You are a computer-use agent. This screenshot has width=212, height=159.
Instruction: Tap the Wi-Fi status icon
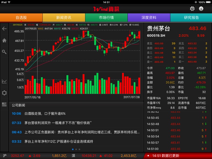click(x=9, y=2)
